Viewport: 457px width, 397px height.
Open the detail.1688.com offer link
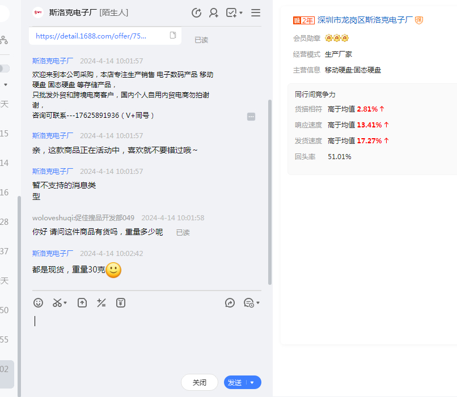(x=91, y=36)
